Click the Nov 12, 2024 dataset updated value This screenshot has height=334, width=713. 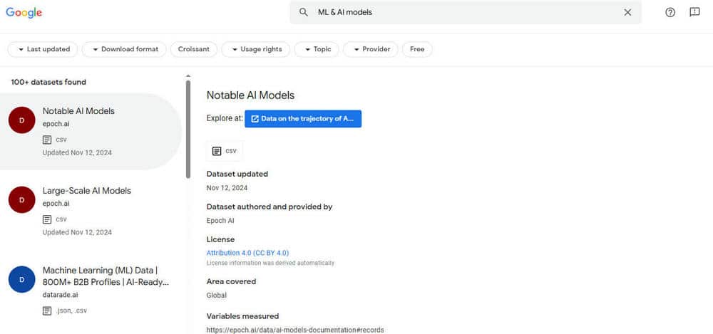pyautogui.click(x=227, y=188)
